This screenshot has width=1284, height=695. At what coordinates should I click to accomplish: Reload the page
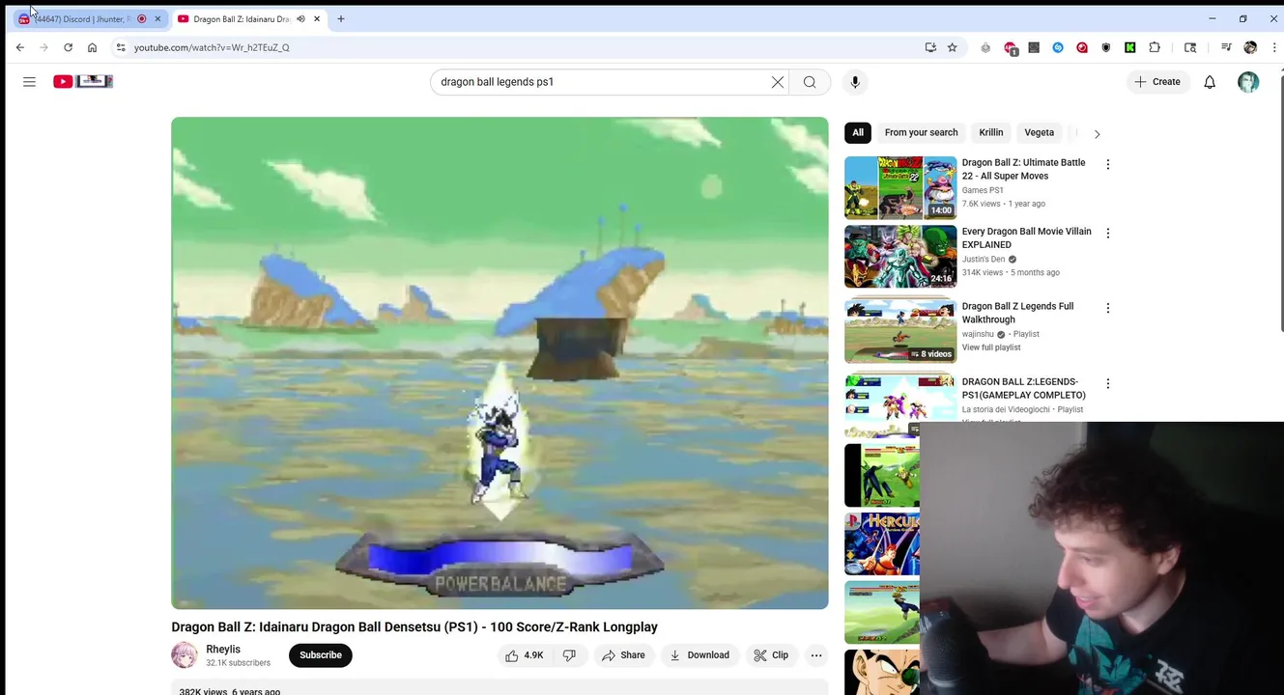(68, 47)
